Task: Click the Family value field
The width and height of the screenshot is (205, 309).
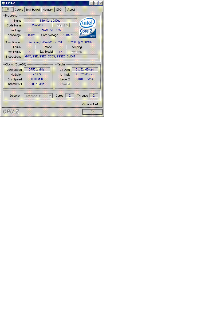Action: click(x=30, y=47)
